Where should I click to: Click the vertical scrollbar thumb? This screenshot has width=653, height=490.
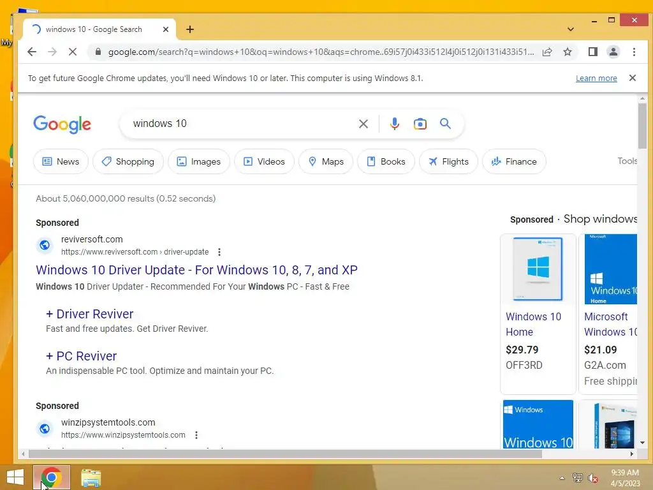coord(642,125)
